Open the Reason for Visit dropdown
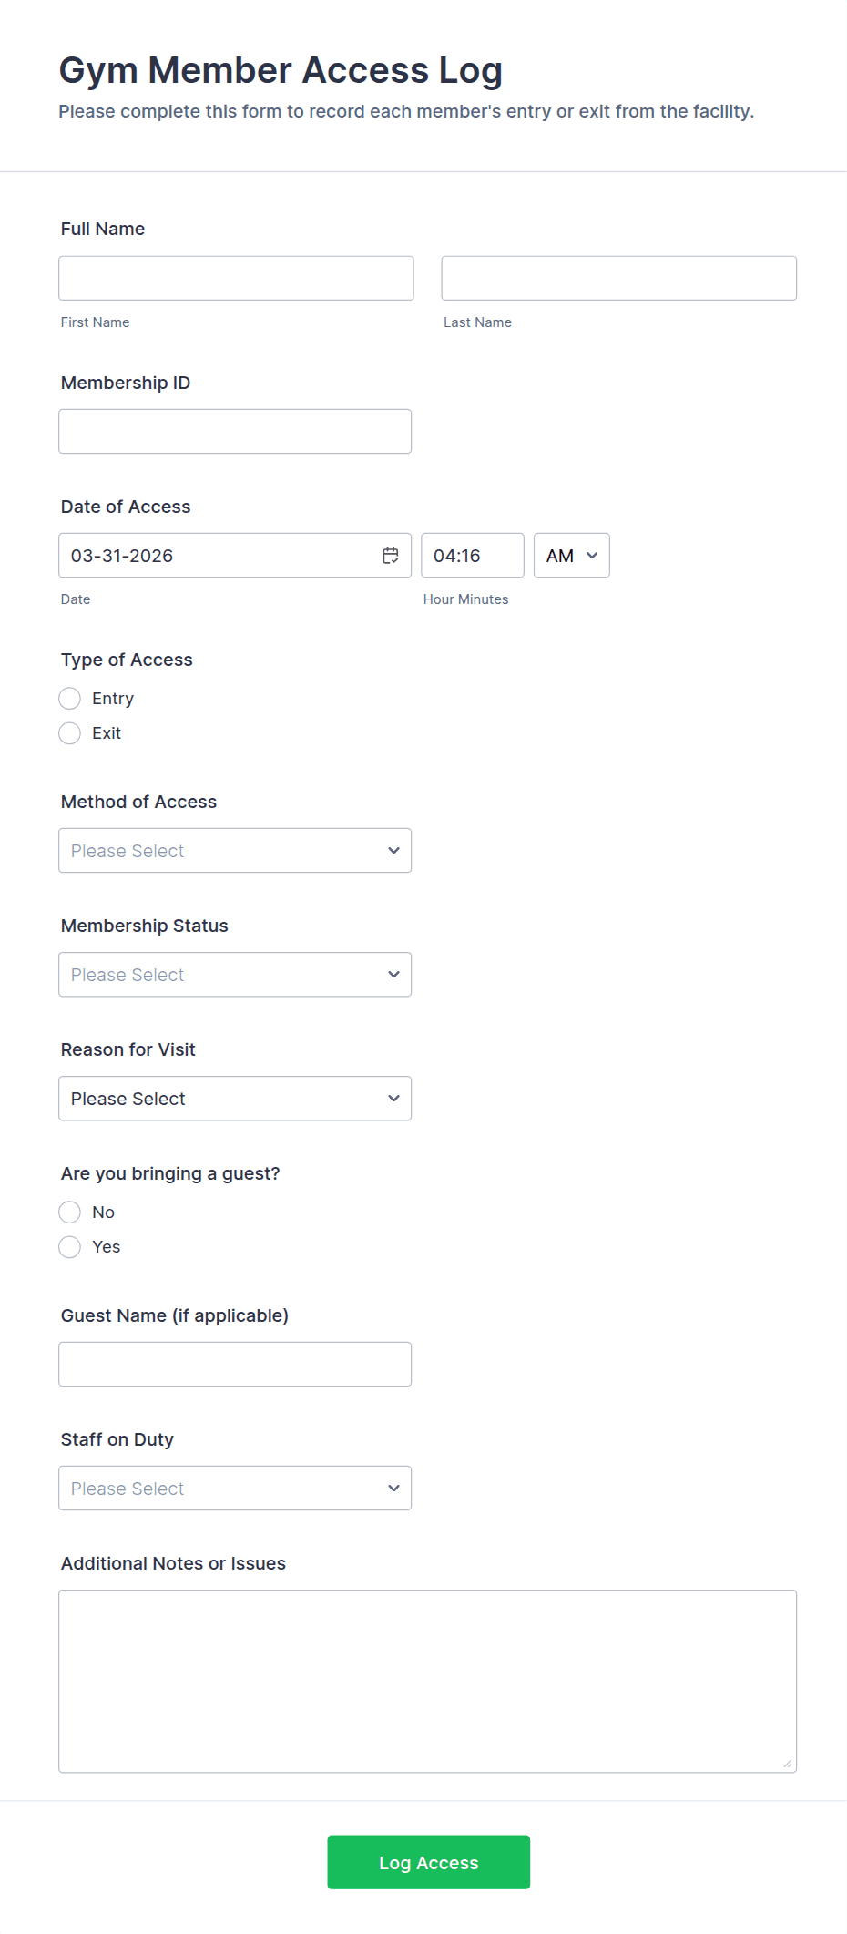The image size is (847, 1934). (234, 1099)
